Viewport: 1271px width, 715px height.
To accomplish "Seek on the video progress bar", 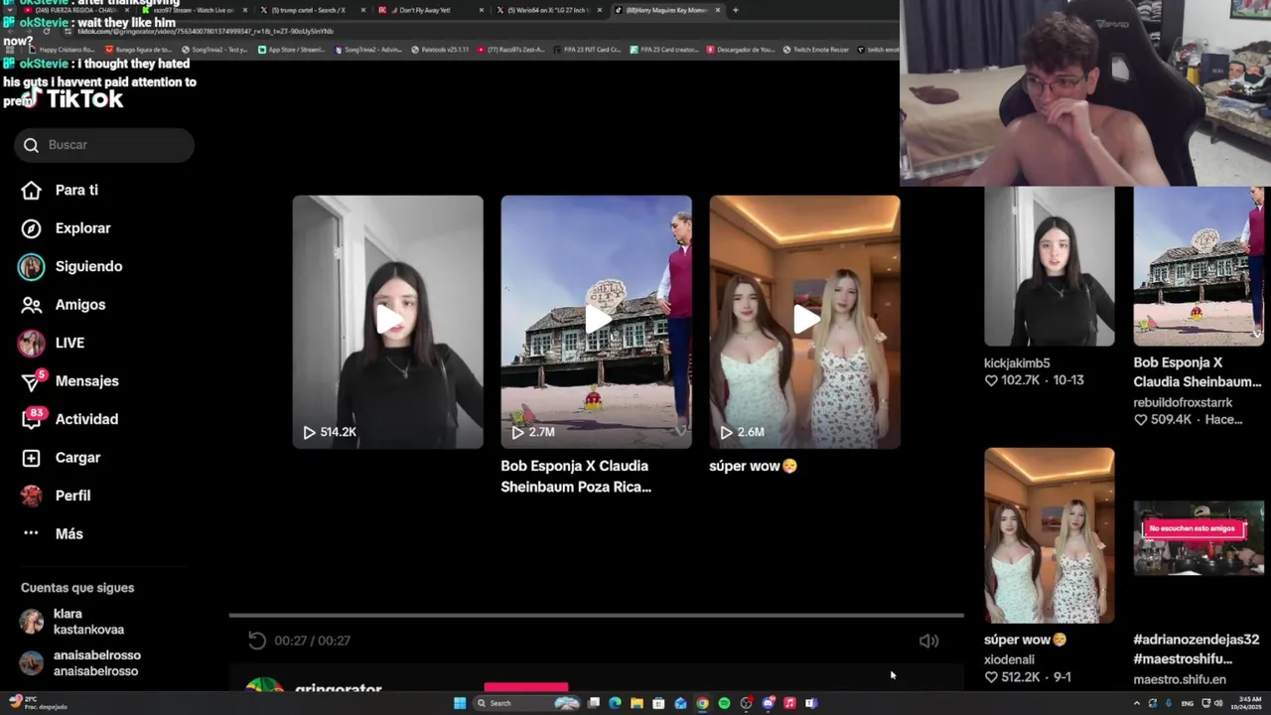I will coord(596,616).
